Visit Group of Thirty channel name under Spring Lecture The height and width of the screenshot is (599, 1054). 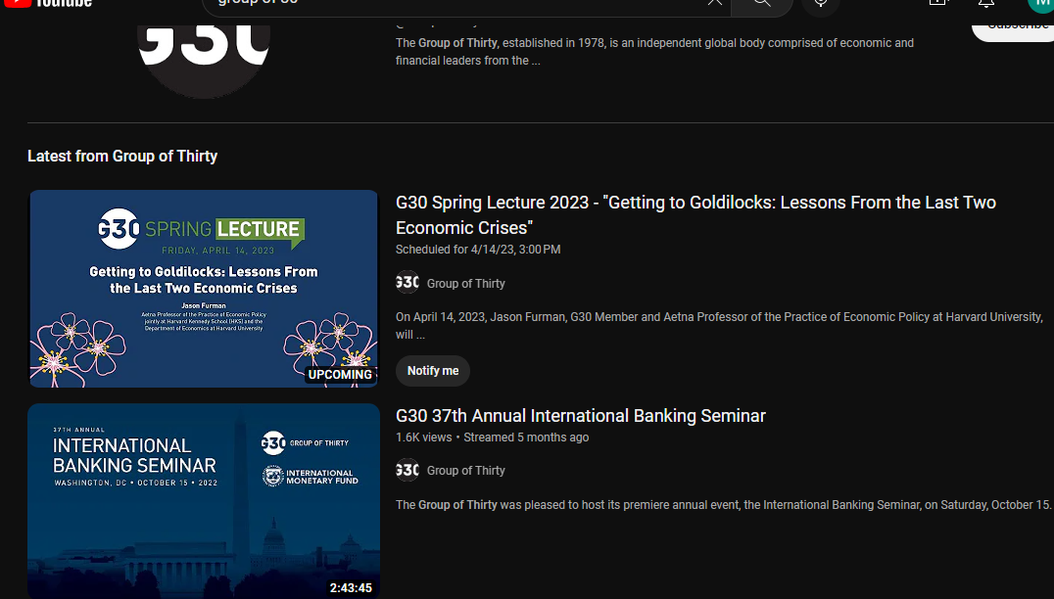466,284
